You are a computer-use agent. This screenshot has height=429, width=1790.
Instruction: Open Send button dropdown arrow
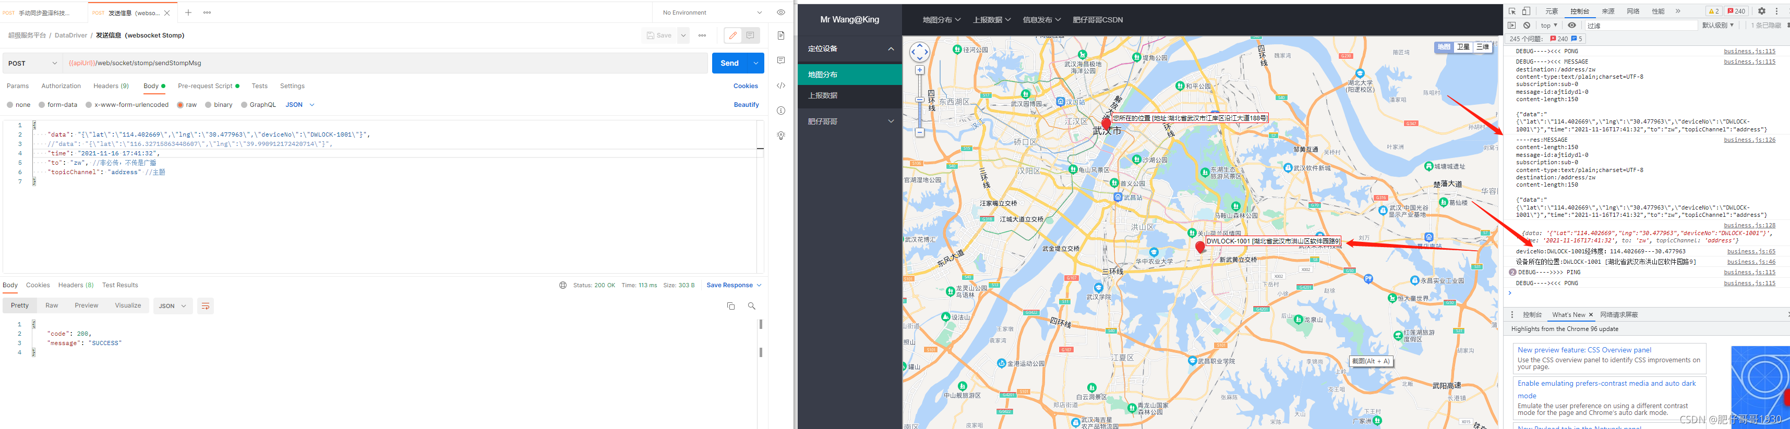point(756,63)
